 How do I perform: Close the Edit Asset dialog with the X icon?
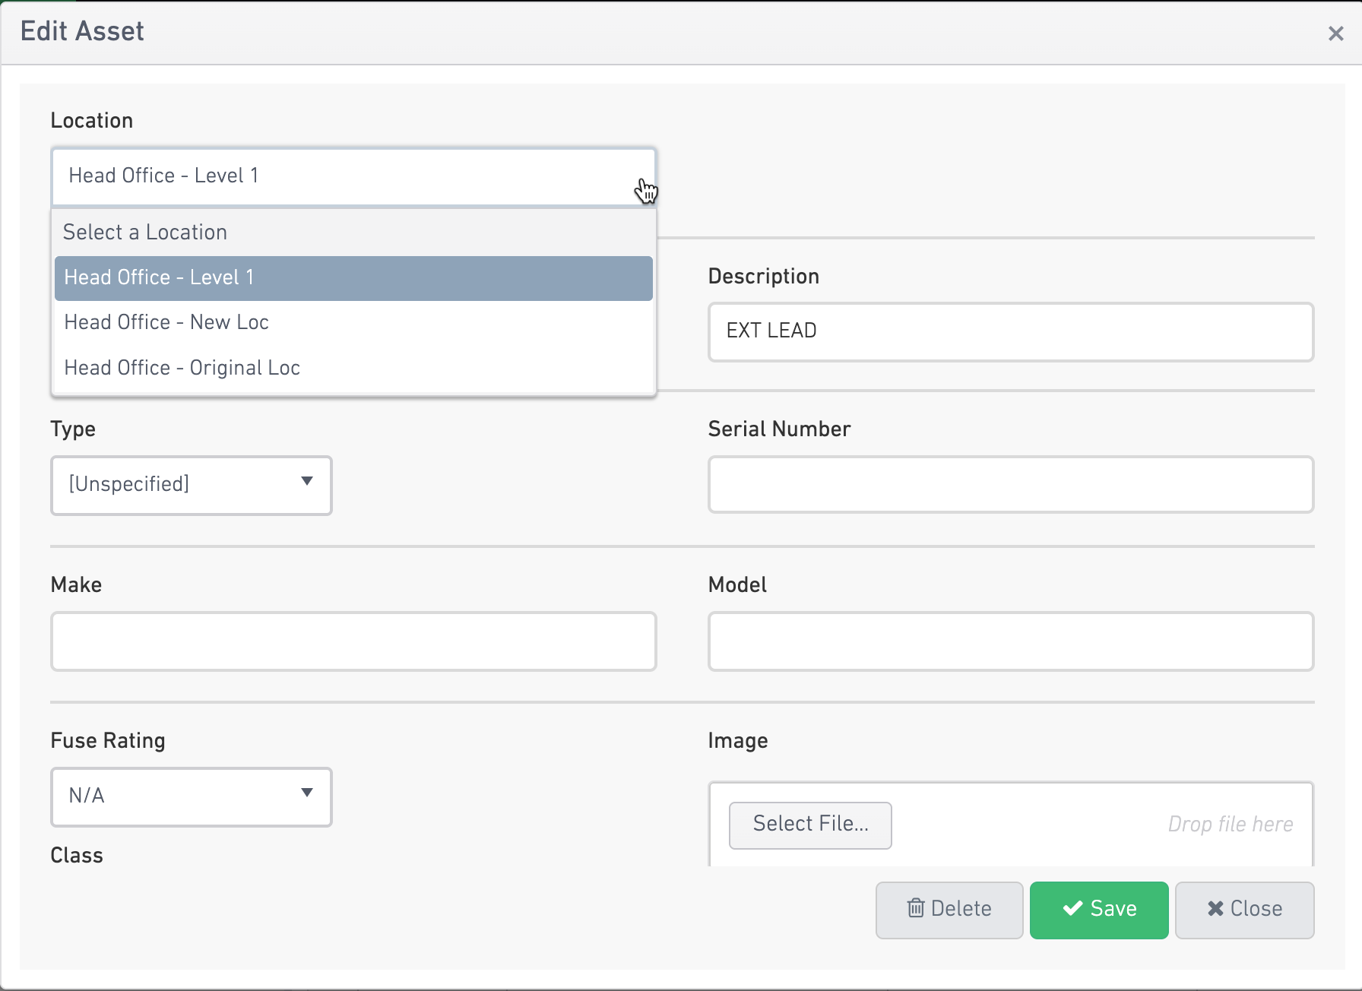[x=1335, y=33]
